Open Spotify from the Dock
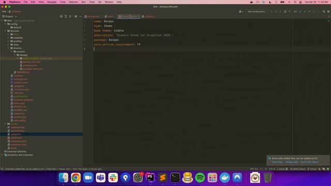331x186 pixels. coord(200,178)
